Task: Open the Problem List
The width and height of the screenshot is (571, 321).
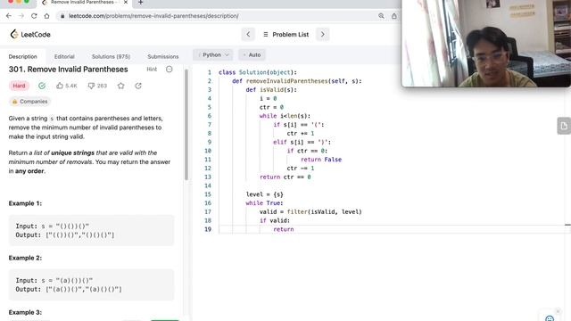Action: click(x=285, y=34)
